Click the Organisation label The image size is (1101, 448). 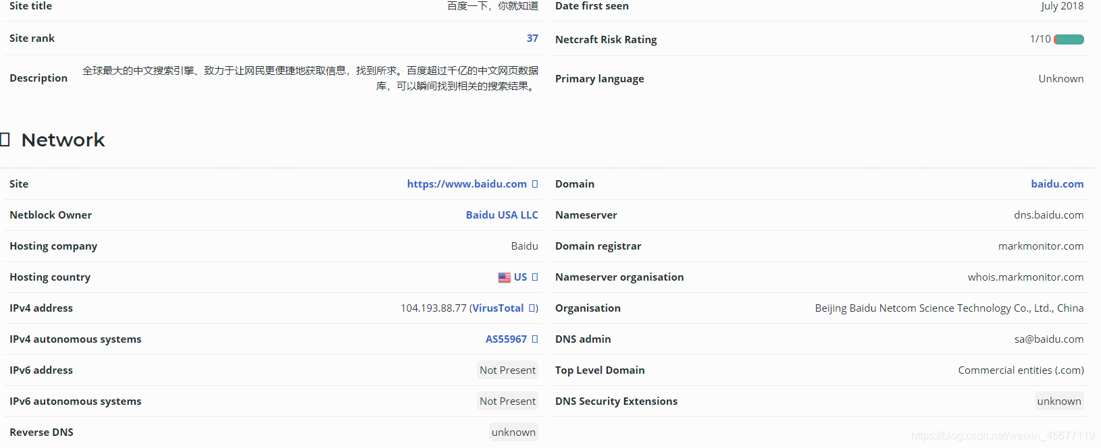tap(588, 308)
